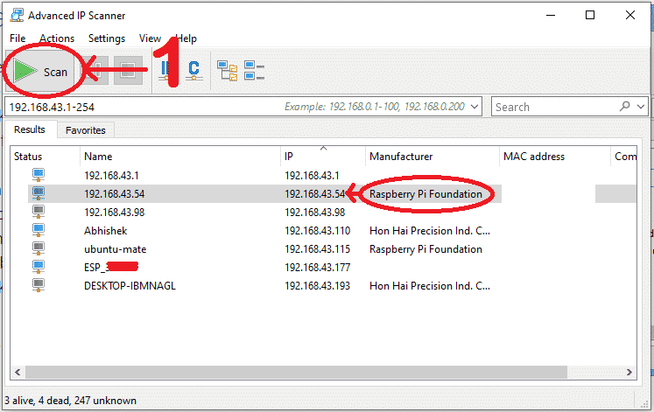Select the name cell 192.168.43.98

(115, 213)
